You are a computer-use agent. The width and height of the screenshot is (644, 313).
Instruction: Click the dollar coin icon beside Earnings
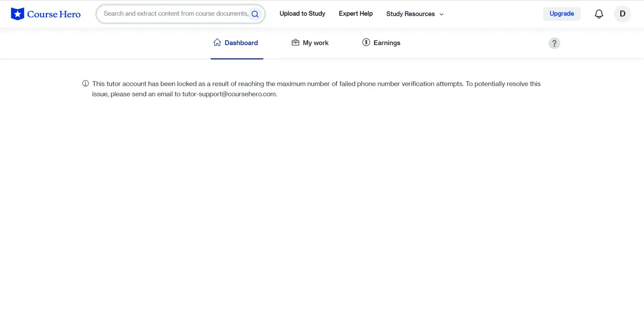tap(366, 43)
